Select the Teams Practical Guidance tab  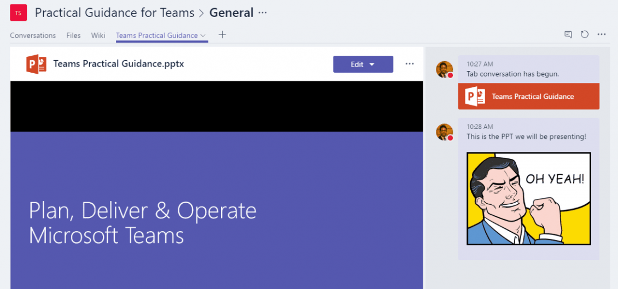click(157, 36)
